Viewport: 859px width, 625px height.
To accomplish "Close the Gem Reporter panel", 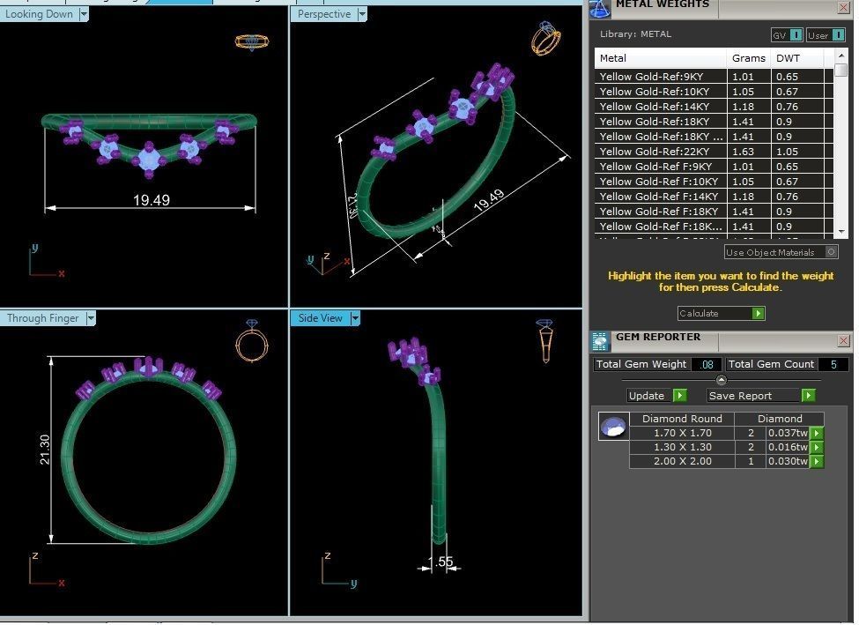I will tap(843, 341).
